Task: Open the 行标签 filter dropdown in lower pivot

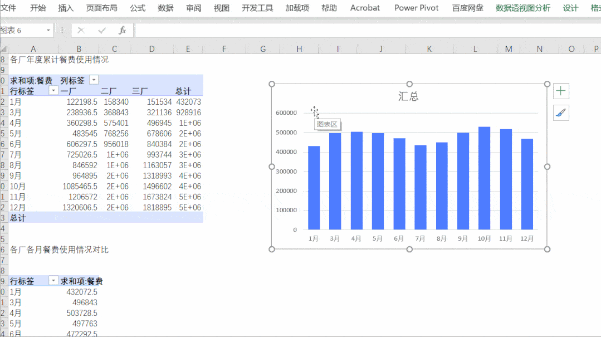Action: 53,281
